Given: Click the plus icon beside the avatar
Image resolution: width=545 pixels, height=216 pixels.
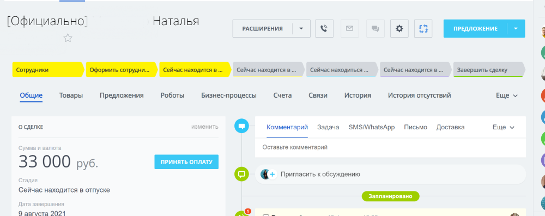Looking at the screenshot, I should (x=272, y=174).
